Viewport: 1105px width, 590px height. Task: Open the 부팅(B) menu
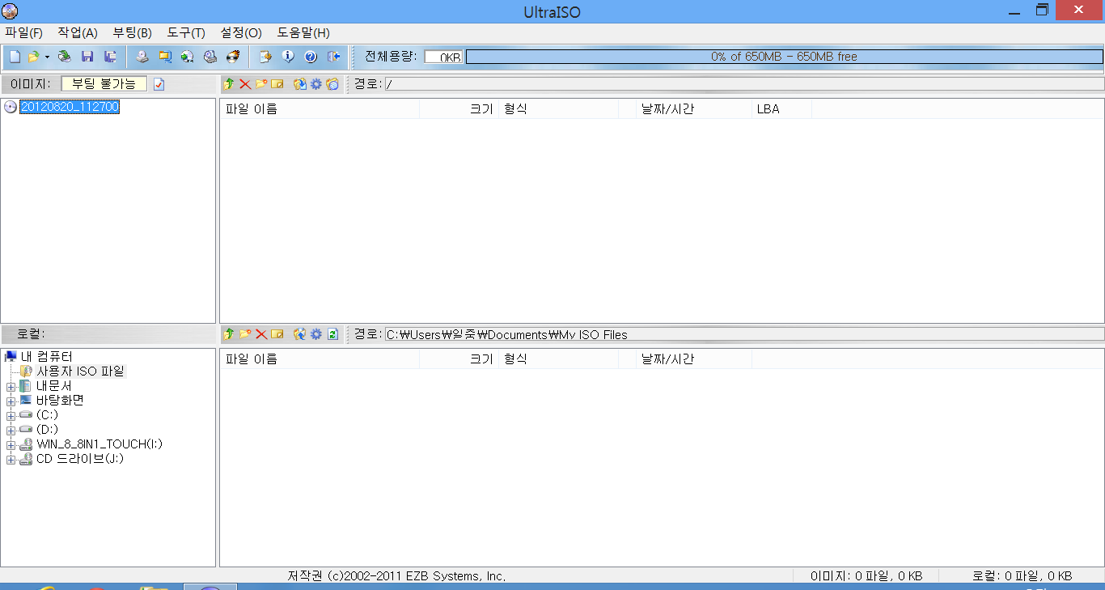coord(132,33)
